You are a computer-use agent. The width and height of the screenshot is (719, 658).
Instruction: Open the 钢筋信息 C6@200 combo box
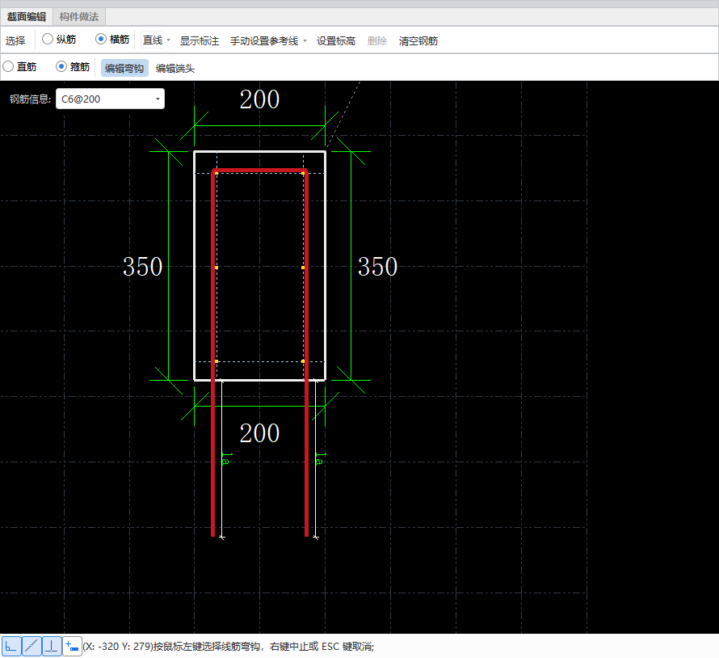[x=110, y=99]
